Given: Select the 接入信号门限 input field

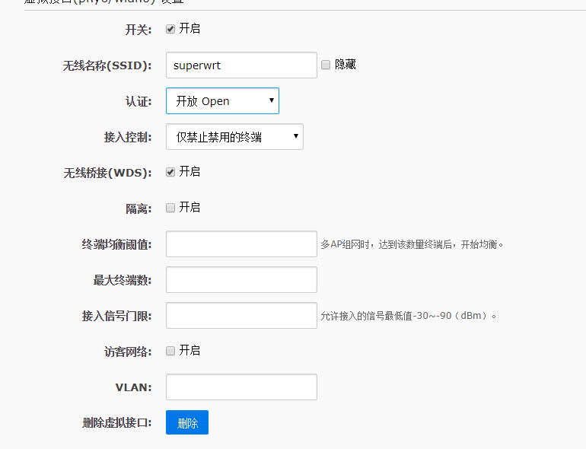Looking at the screenshot, I should (241, 315).
